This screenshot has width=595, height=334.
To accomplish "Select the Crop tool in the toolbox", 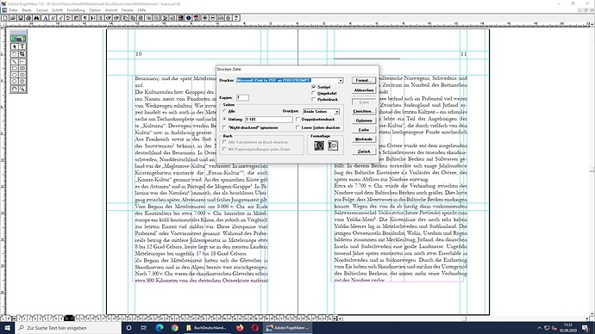I will coord(22,53).
